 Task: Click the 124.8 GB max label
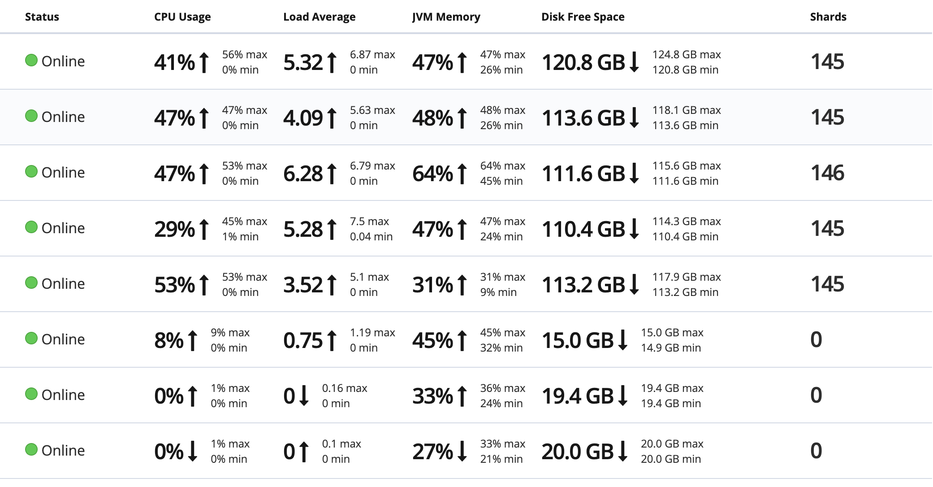click(687, 54)
